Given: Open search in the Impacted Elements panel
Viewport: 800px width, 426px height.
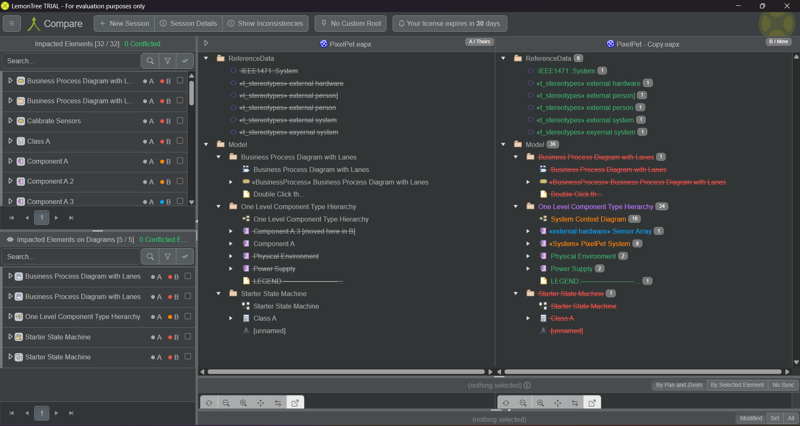Looking at the screenshot, I should [x=150, y=61].
